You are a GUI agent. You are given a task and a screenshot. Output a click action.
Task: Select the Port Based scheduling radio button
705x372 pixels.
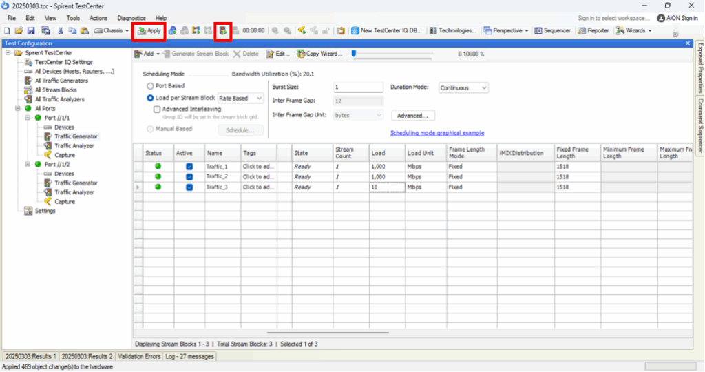tap(150, 86)
